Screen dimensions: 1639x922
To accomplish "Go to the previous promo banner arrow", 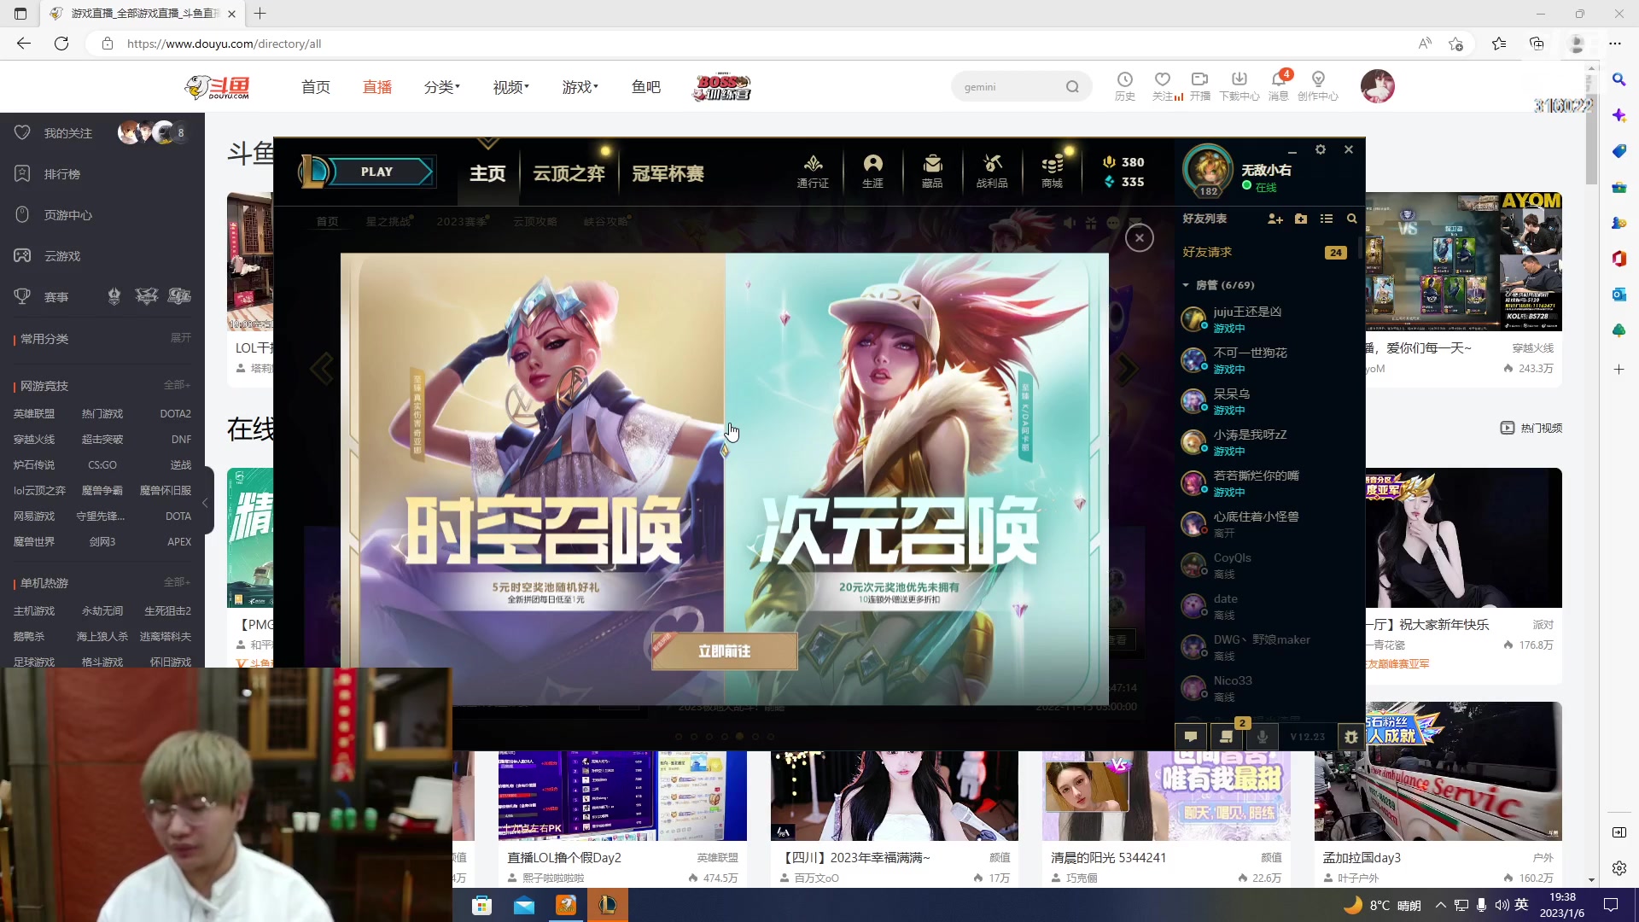I will (x=322, y=369).
